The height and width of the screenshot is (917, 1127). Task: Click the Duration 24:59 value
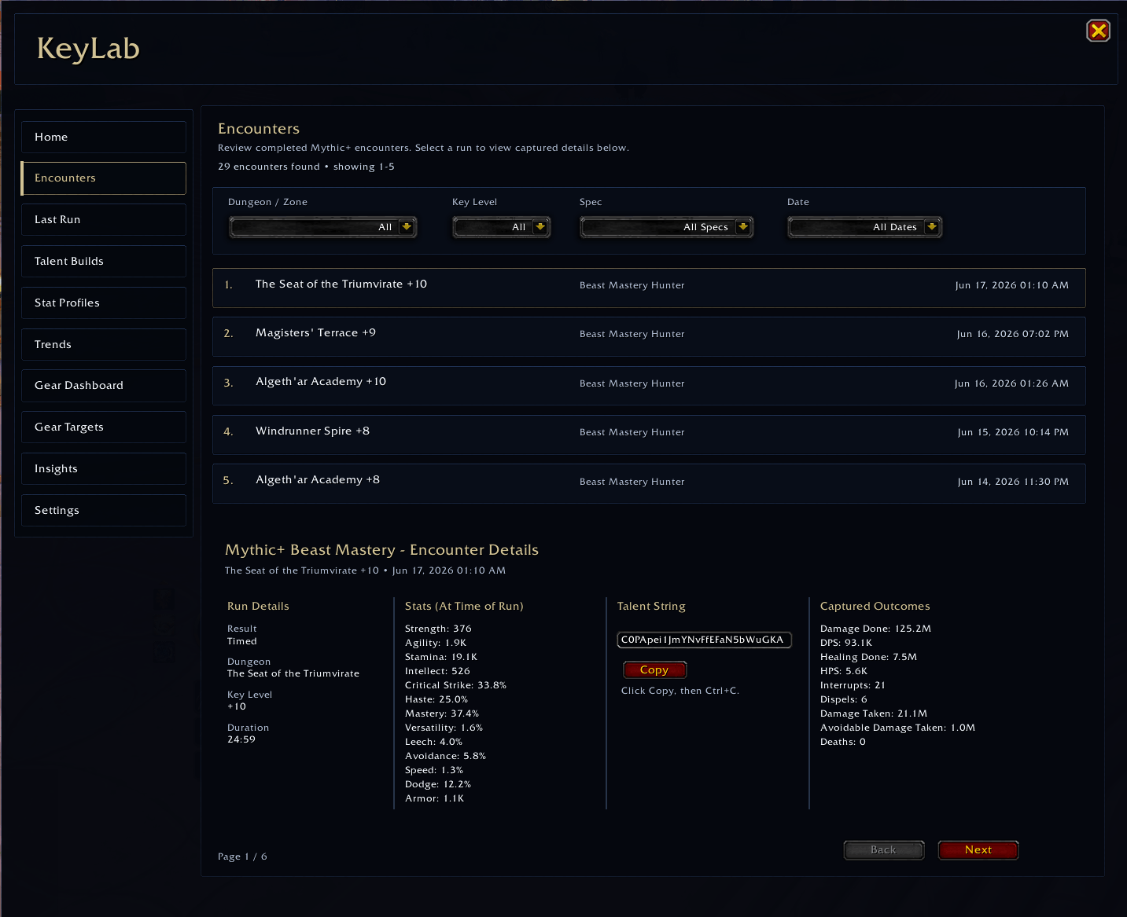tap(241, 739)
